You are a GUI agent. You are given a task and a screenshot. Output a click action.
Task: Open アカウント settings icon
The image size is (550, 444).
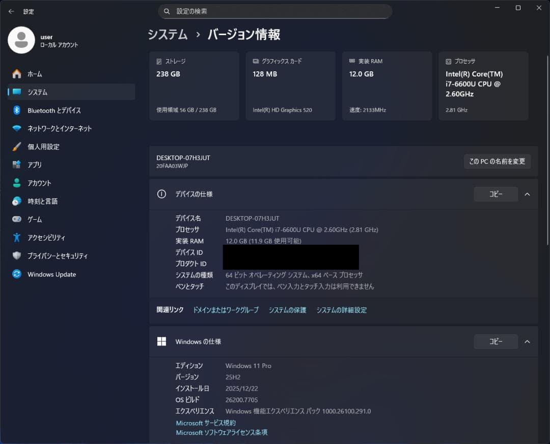click(16, 183)
